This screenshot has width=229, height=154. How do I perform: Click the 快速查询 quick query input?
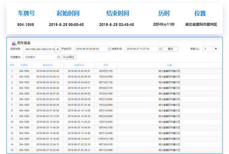(41, 57)
